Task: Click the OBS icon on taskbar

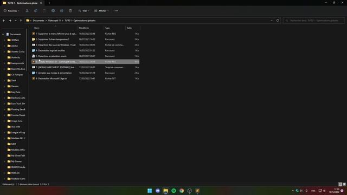Action: coord(189,191)
